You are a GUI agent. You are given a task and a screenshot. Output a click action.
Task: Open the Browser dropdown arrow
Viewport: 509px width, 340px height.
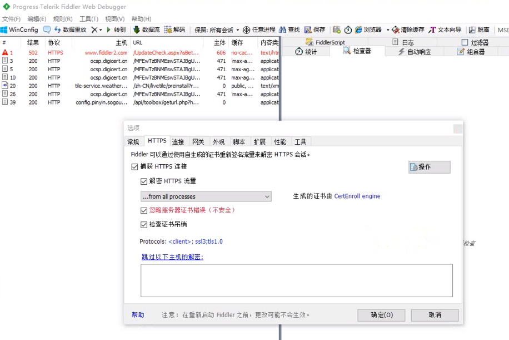click(388, 30)
